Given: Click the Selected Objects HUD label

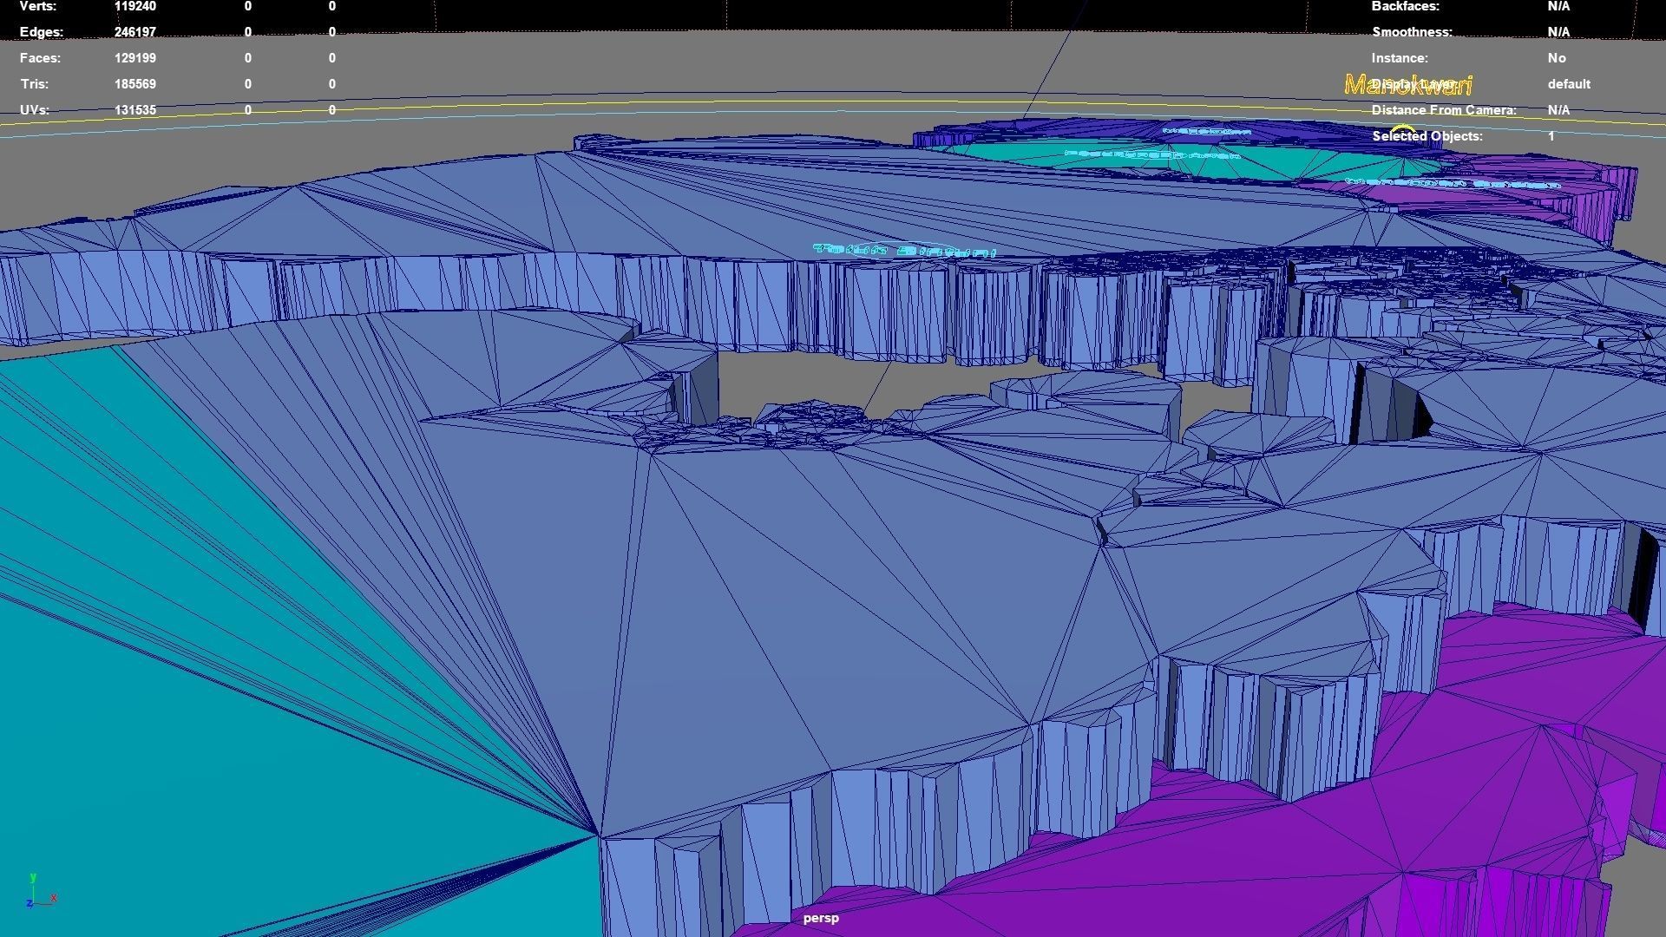Looking at the screenshot, I should click(1427, 136).
